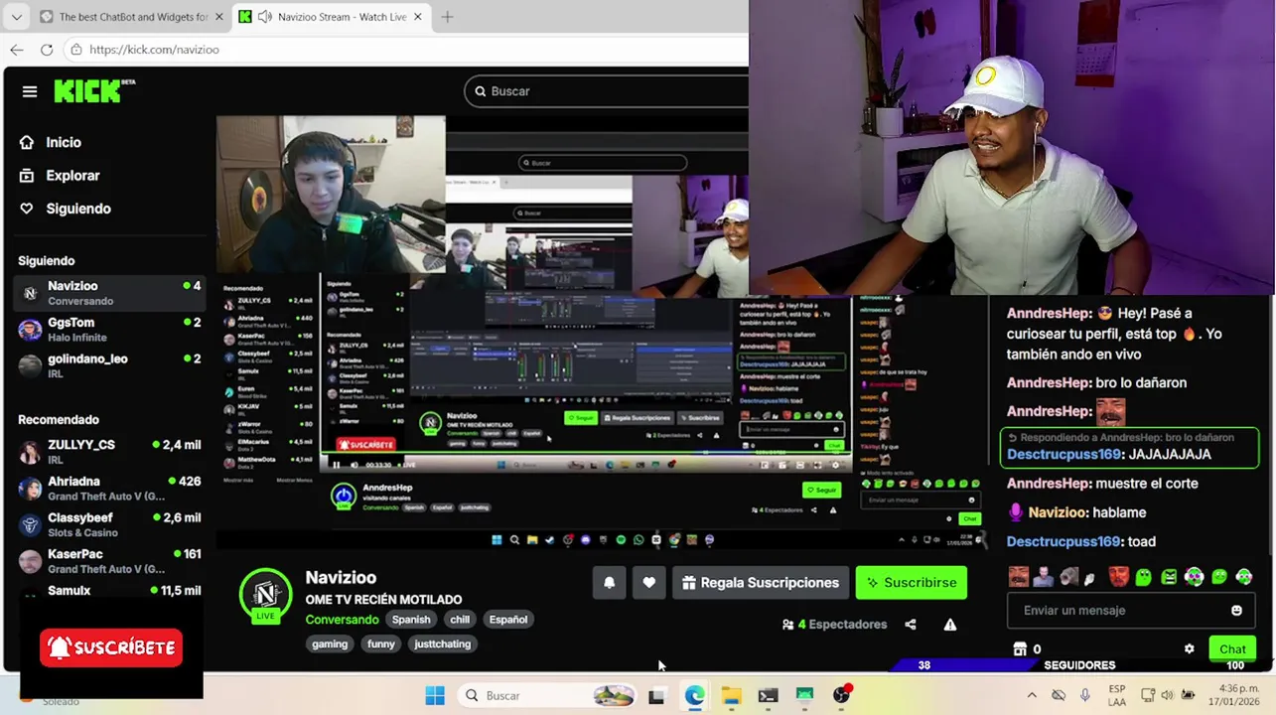This screenshot has height=715, width=1276.
Task: Open Task View on the taskbar
Action: (x=656, y=696)
